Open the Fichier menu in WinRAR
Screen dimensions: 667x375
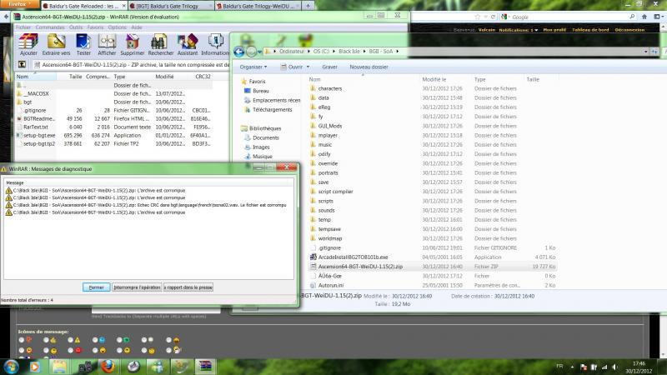click(x=23, y=27)
